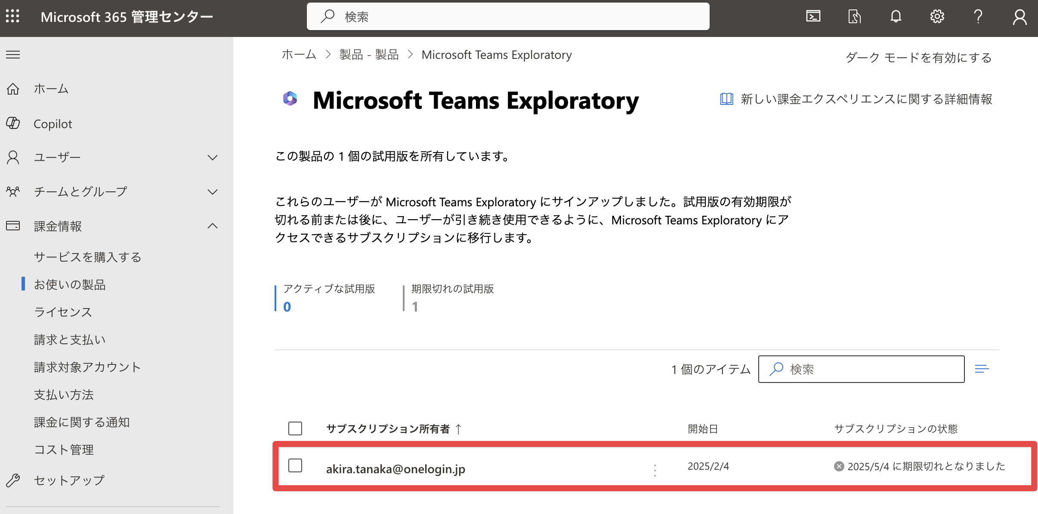Viewport: 1038px width, 514px height.
Task: Sort by 開始日 column header
Action: (702, 428)
